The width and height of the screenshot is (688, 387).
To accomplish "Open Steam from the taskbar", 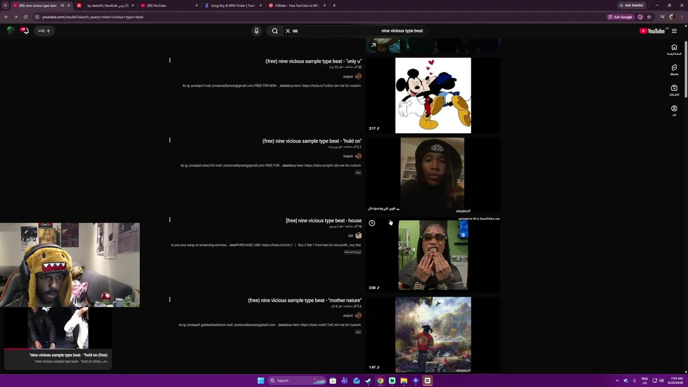I will pyautogui.click(x=368, y=381).
